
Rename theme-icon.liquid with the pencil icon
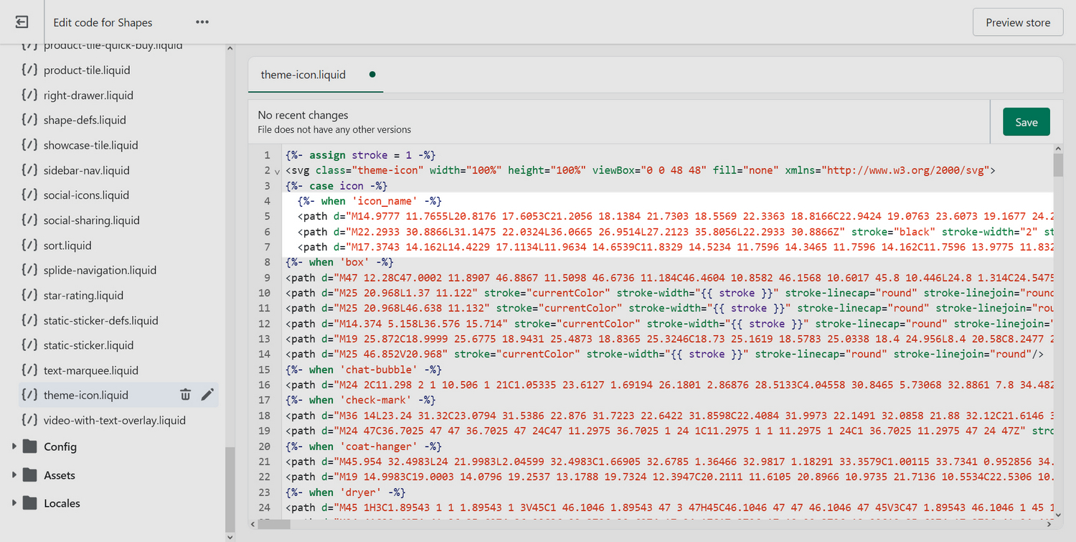(207, 394)
